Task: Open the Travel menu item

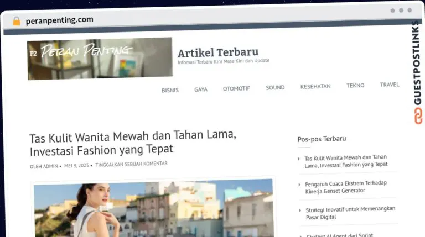Action: pos(390,85)
